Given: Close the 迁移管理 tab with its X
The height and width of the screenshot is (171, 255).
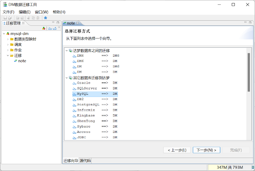Looking at the screenshot, I should (23, 23).
